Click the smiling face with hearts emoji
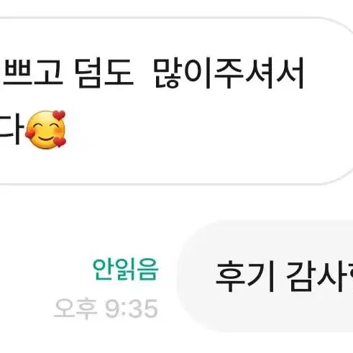Viewport: 353px width, 353px height. click(45, 129)
